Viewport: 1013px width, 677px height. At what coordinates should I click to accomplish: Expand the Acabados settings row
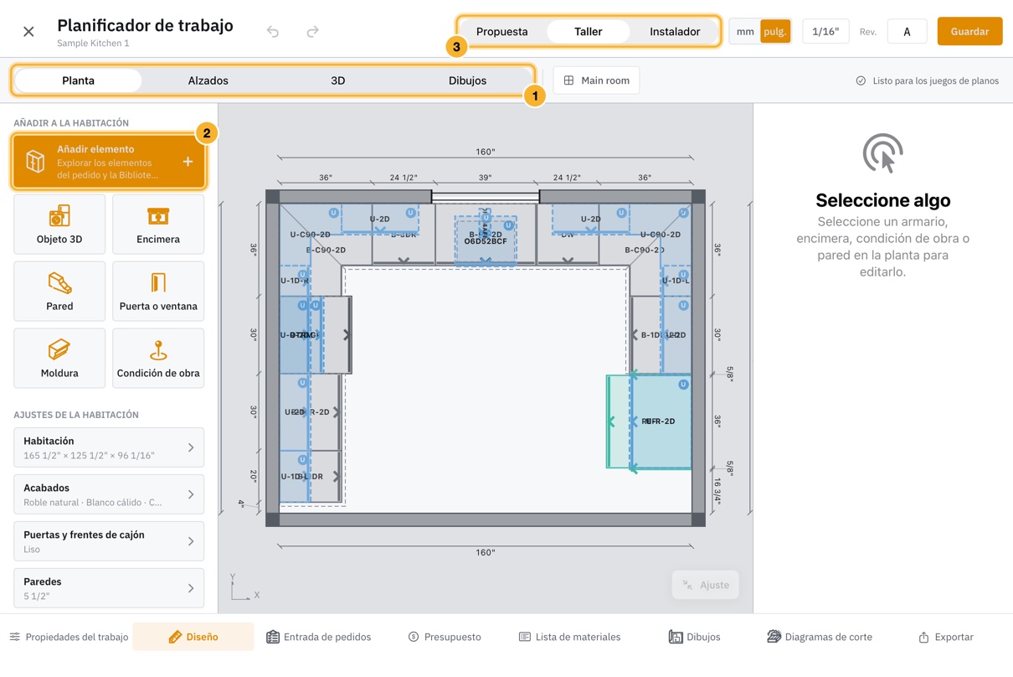click(x=109, y=494)
